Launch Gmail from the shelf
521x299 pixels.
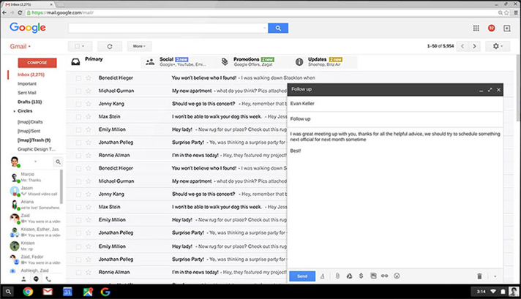(48, 292)
